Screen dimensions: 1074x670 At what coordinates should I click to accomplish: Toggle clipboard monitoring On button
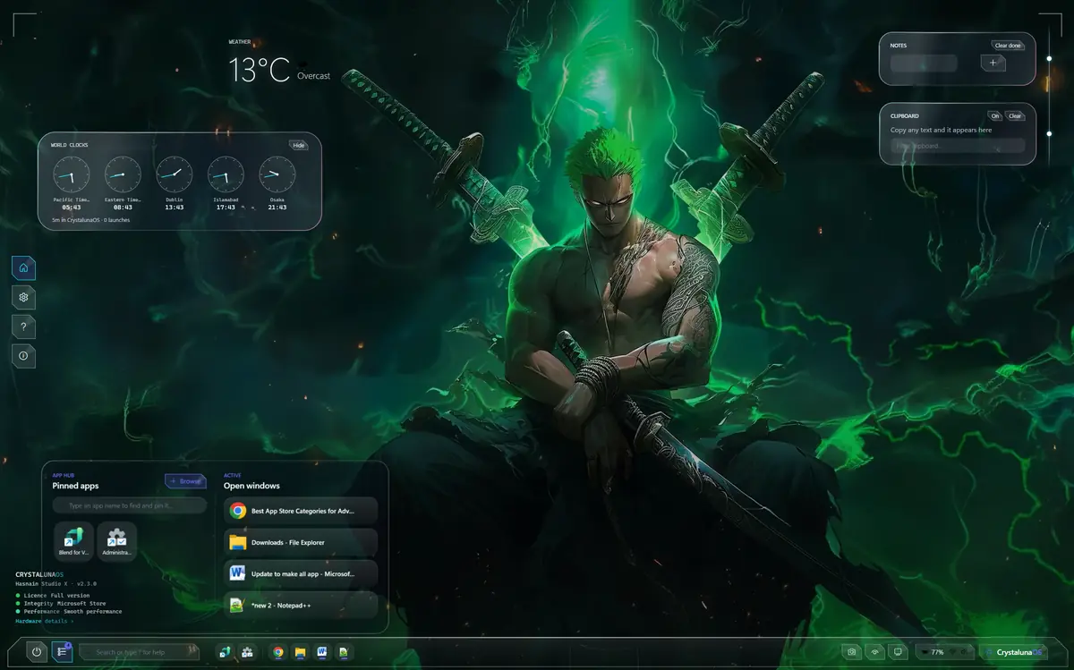tap(995, 115)
